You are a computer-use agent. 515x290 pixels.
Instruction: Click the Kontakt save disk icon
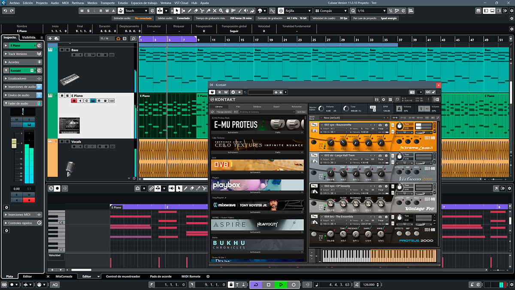(376, 99)
